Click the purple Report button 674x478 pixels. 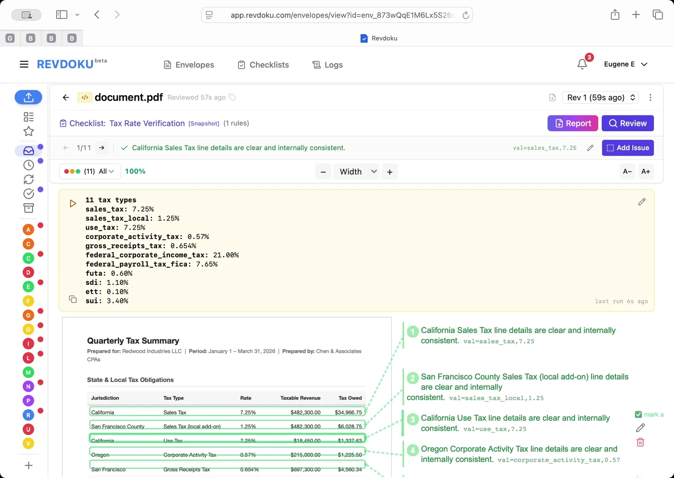point(572,123)
